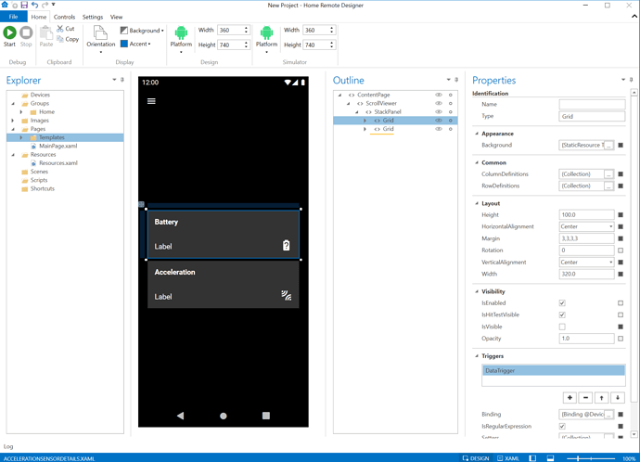640x462 pixels.
Task: Toggle the Rotation property marker square
Action: tap(621, 250)
